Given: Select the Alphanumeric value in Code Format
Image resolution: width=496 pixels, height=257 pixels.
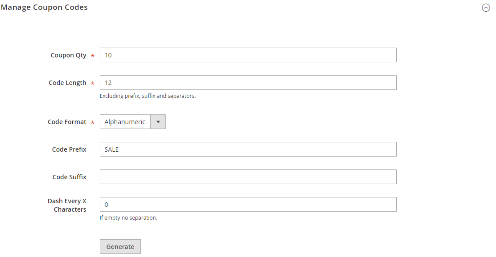Looking at the screenshot, I should (x=125, y=122).
